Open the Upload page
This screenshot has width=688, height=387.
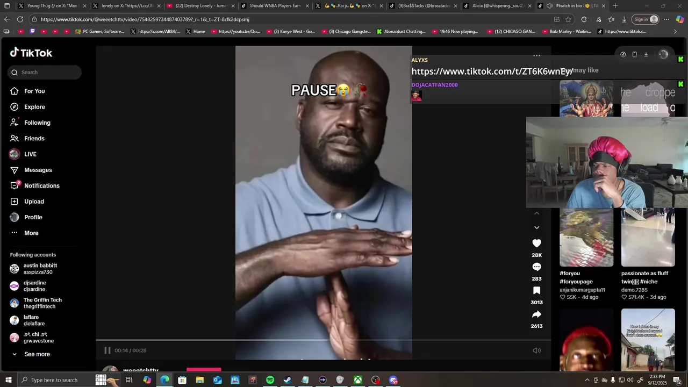(x=34, y=202)
